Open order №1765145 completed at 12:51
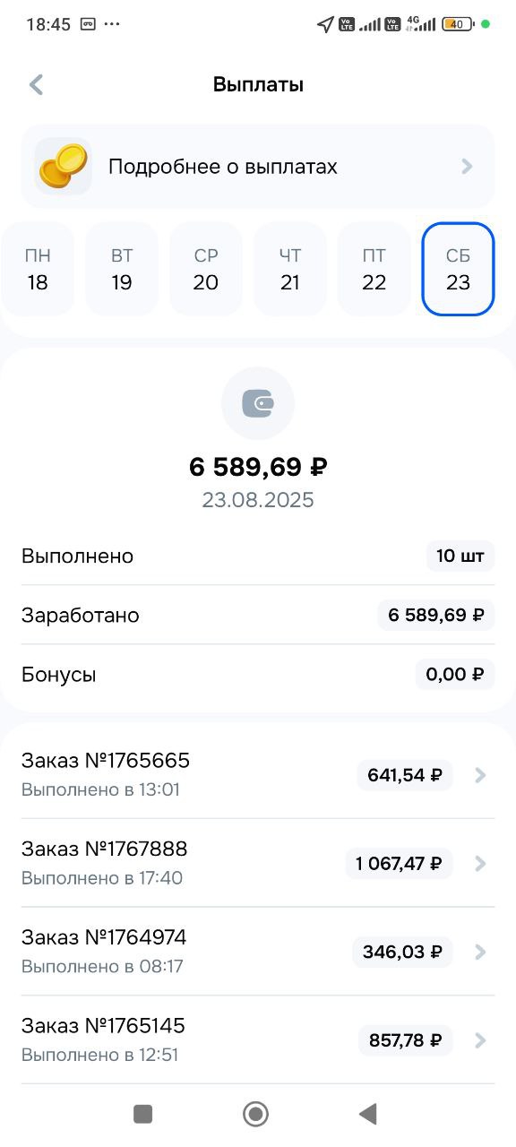This screenshot has width=516, height=1147. coord(258,1039)
